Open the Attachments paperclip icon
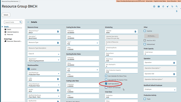This screenshot has width=181, height=102. 177,11
